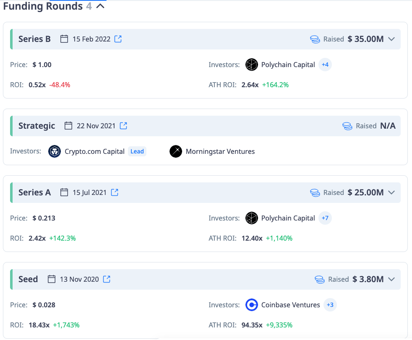Click the 18.43x ROI multiple

click(x=39, y=325)
